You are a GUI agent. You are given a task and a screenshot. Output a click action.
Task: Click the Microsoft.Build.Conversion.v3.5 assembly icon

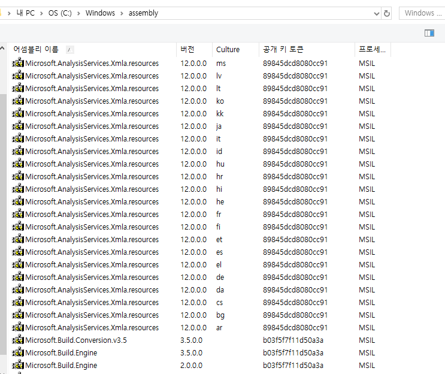[18, 340]
